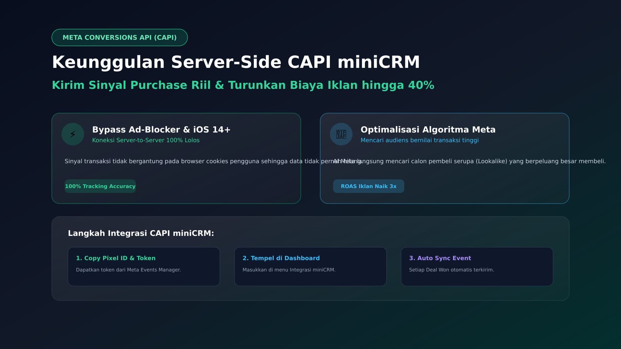Click the text Setiap Deal Won otomatis terkirim

pos(452,270)
